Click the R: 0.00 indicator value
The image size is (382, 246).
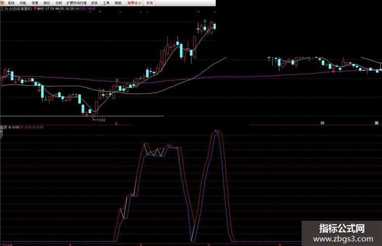(26, 127)
